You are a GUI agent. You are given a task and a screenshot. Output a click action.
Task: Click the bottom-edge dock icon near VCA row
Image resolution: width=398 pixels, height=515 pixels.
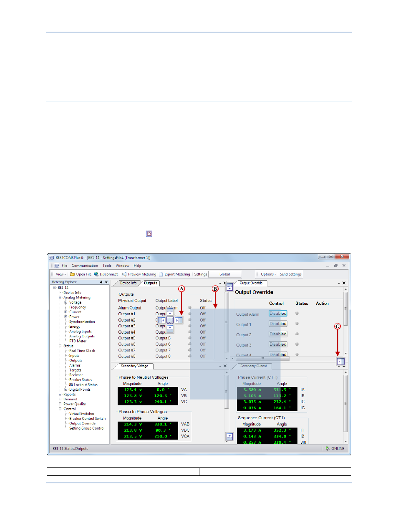[229, 437]
